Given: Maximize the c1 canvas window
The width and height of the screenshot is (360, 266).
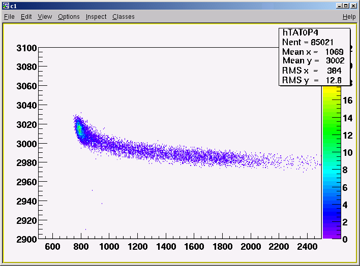Looking at the screenshot, I should point(346,6).
